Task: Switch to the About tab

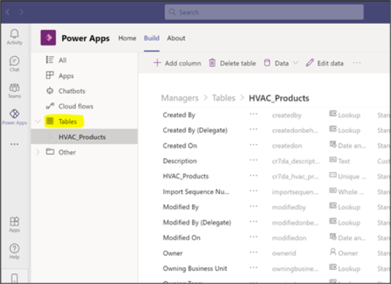Action: [176, 38]
